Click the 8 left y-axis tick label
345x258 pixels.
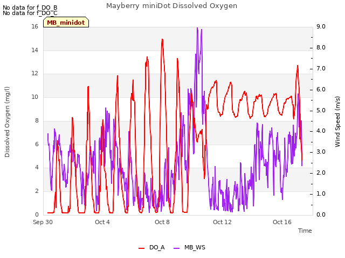[x=37, y=120]
